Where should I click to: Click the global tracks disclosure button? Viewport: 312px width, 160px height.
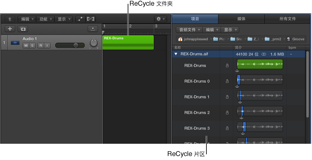tap(93, 29)
